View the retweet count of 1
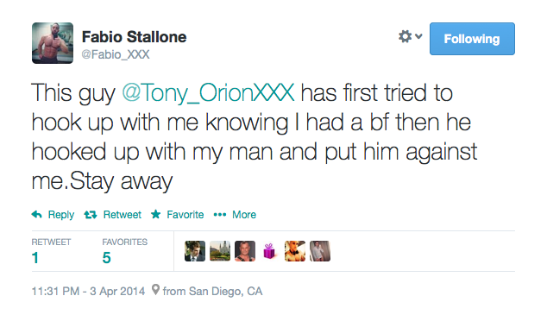Viewport: 547px width, 321px height. coord(35,258)
